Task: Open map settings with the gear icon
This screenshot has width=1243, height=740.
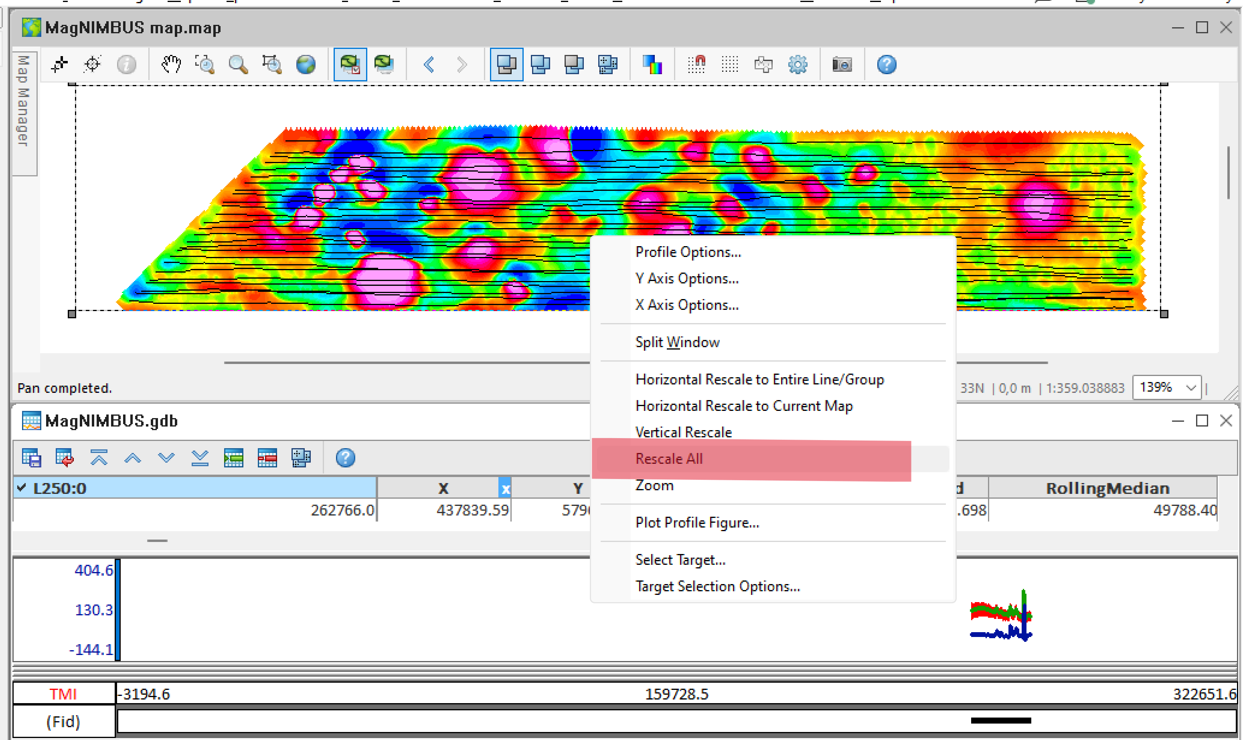Action: (x=797, y=64)
